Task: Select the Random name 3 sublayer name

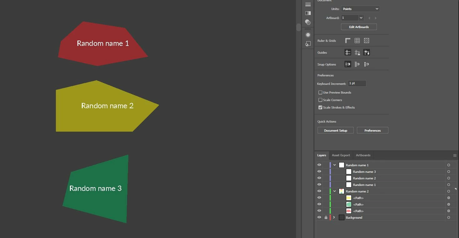Action: pyautogui.click(x=364, y=172)
